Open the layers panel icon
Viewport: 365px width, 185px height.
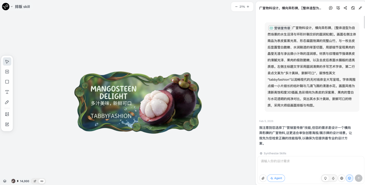click(x=5, y=181)
